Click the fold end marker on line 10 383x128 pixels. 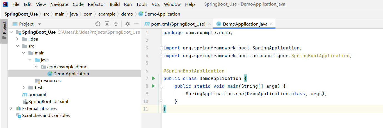(x=161, y=101)
